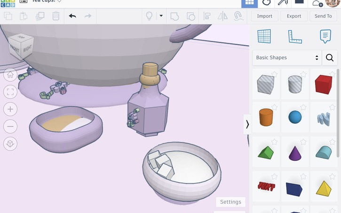Select the red Box shape
This screenshot has height=213, width=341.
click(324, 84)
